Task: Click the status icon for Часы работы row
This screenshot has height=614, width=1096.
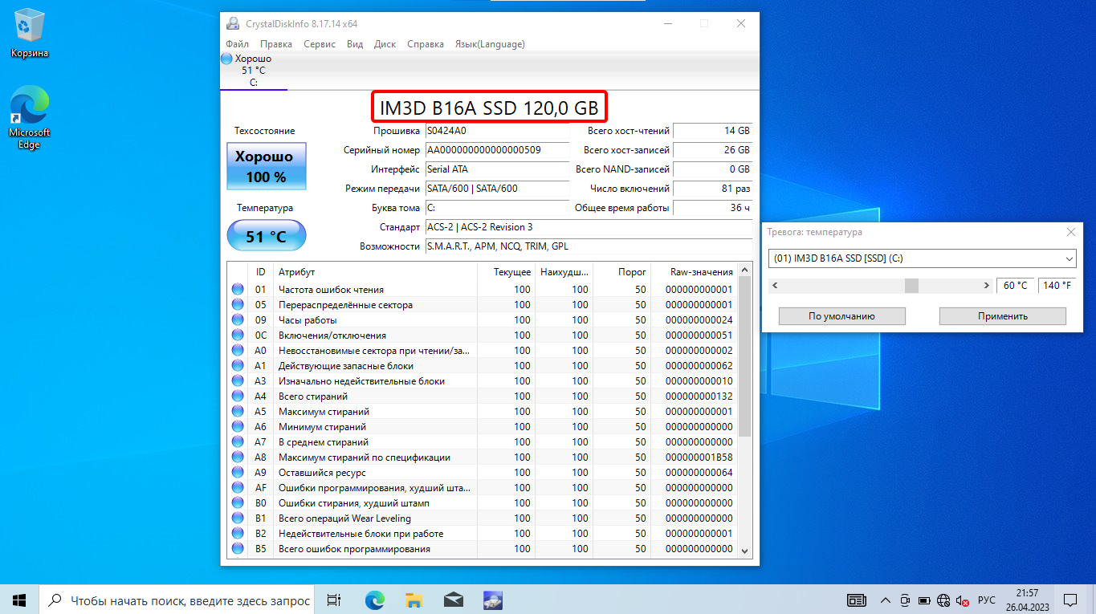Action: click(238, 320)
